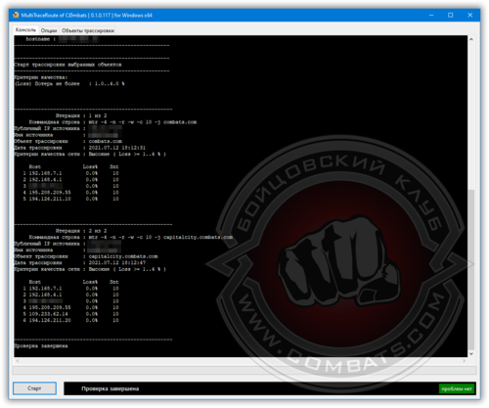Viewport: 489px width, 408px height.
Task: Click the MultiTraceRoute app icon in title bar
Action: click(x=16, y=15)
